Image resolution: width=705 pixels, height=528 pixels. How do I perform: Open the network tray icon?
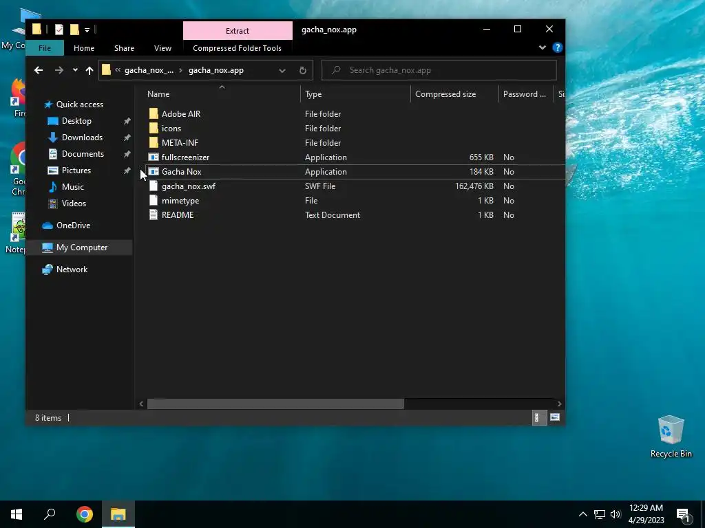click(600, 514)
